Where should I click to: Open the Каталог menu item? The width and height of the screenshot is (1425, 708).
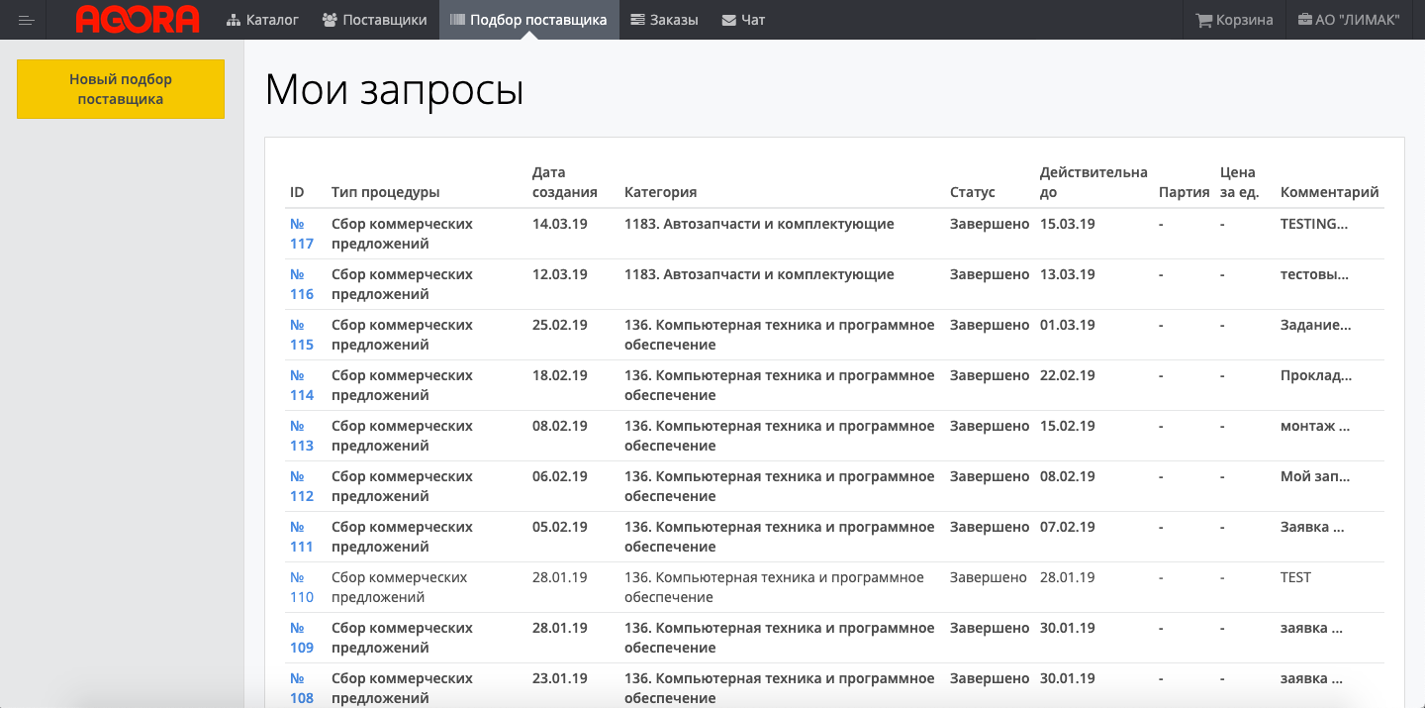pos(262,20)
